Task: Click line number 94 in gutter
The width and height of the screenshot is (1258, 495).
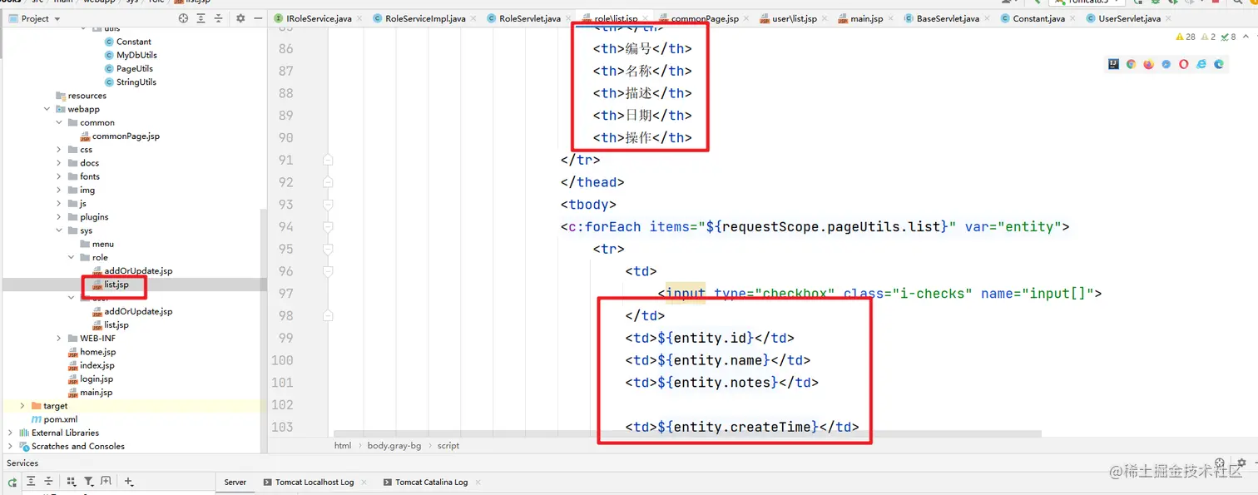Action: [285, 227]
